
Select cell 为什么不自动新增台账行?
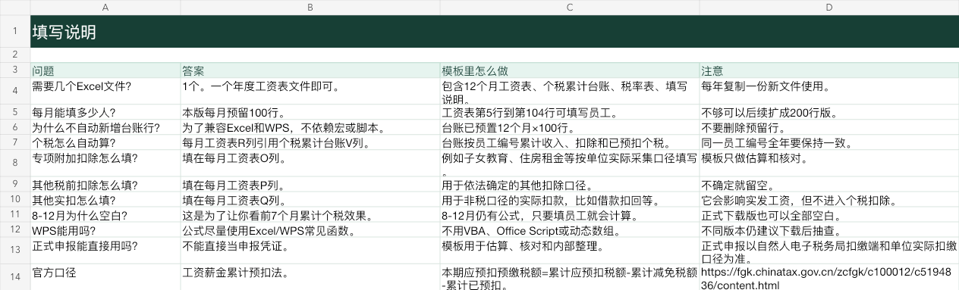pyautogui.click(x=105, y=127)
